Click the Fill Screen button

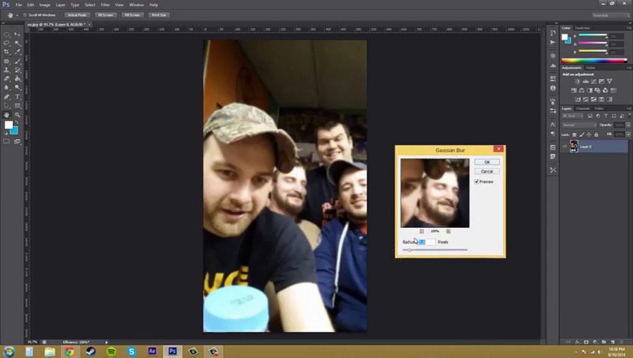point(132,15)
